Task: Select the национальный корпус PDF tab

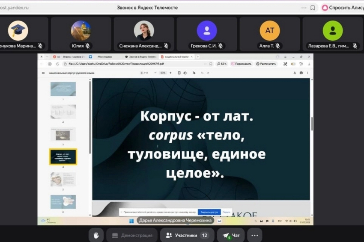Action: click(x=175, y=56)
